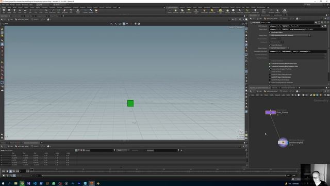The width and height of the screenshot is (330, 186).
Task: Select the Sphere shelf tool
Action: click(9, 11)
